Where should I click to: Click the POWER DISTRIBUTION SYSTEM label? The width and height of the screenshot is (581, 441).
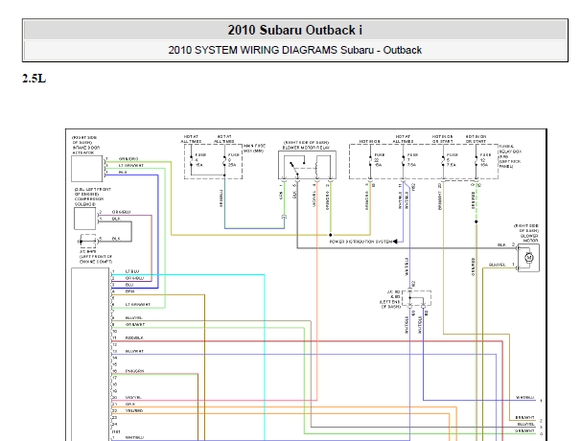pos(360,242)
